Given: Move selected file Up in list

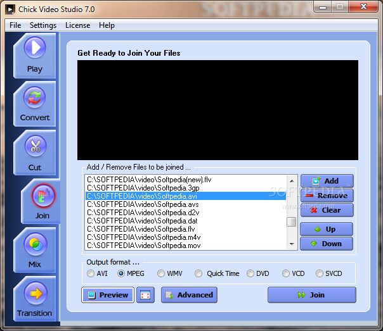Looking at the screenshot, I should pos(327,229).
